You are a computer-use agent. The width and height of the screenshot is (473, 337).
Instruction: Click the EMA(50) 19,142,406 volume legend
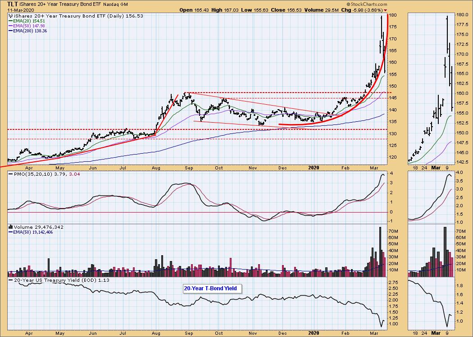(x=31, y=232)
